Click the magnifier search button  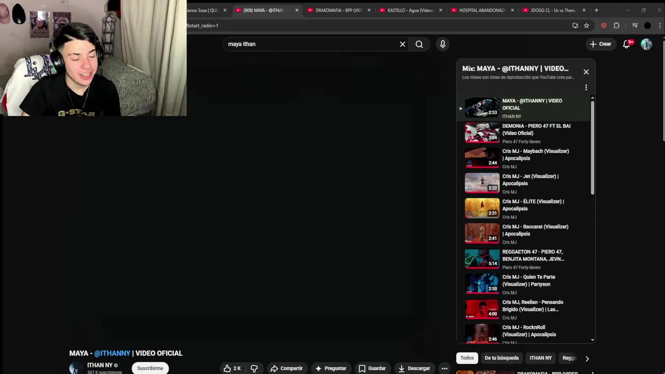click(419, 44)
